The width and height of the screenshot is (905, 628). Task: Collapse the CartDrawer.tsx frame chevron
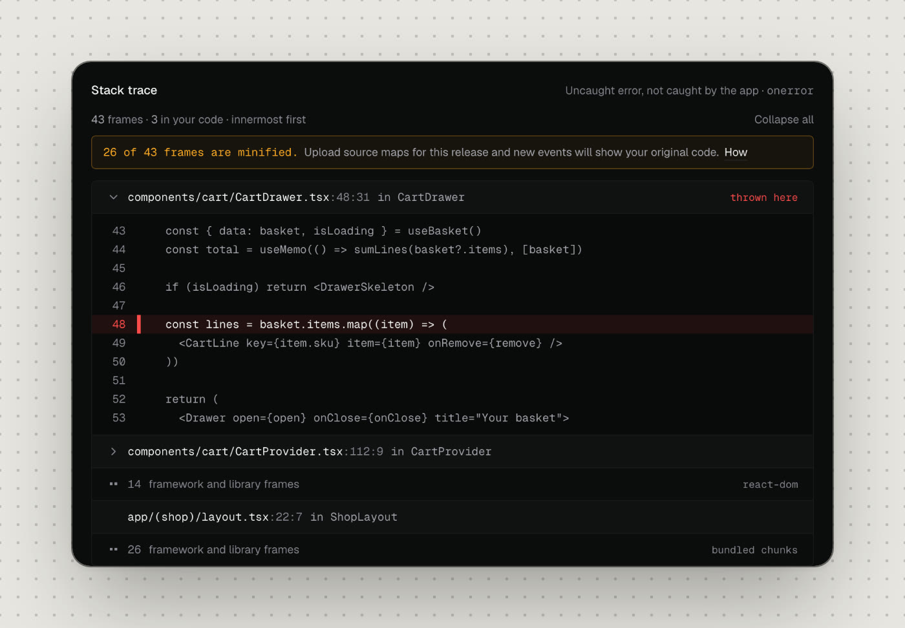point(114,197)
